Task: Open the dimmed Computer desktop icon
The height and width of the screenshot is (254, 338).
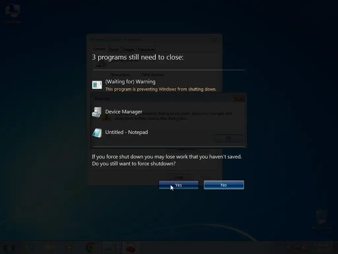Action: (x=13, y=14)
